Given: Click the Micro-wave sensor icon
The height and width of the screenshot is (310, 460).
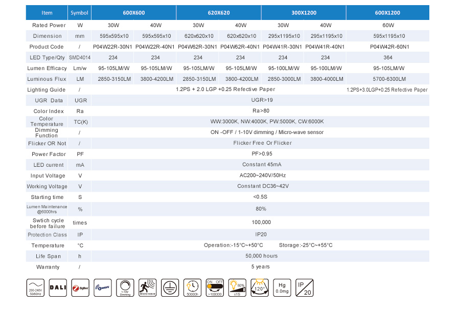Looking at the screenshot, I should [147, 288].
